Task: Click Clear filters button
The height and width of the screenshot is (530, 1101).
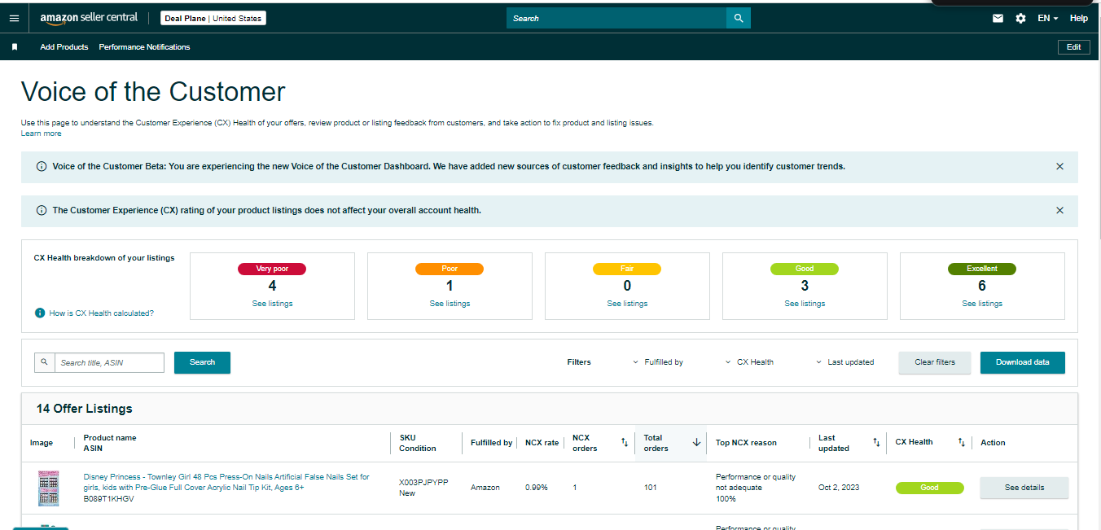Action: (935, 362)
